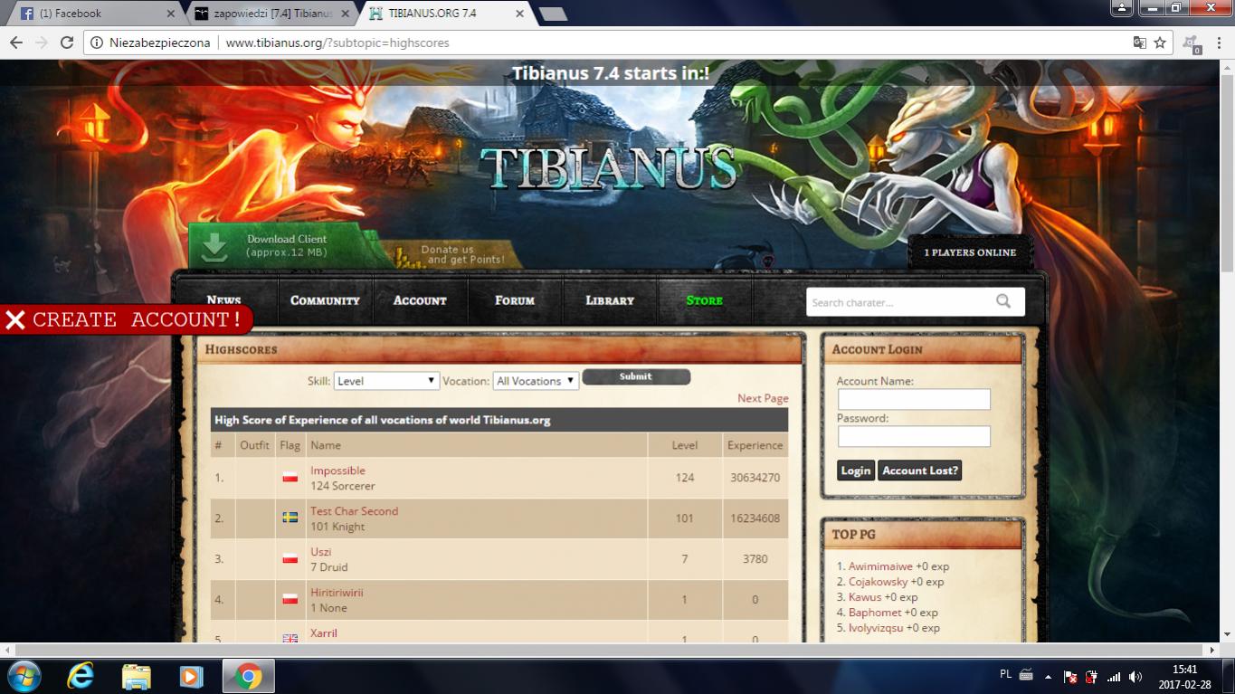
Task: Click the green Store menu item
Action: point(704,300)
